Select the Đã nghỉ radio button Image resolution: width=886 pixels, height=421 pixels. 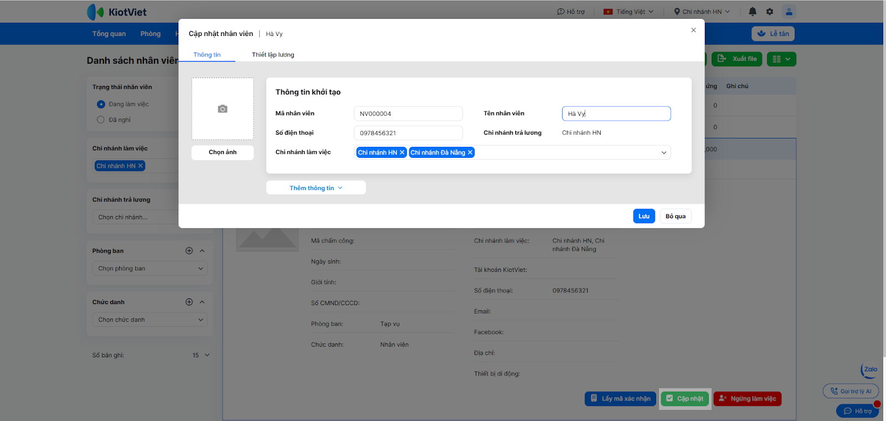click(x=101, y=120)
